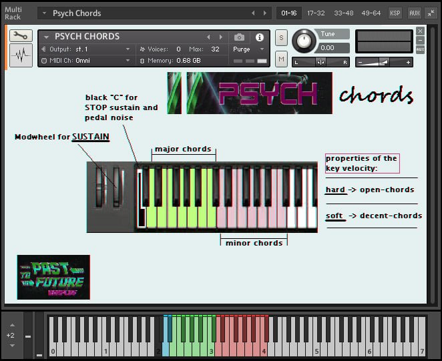Click the Output routing icon
The height and width of the screenshot is (361, 442).
coord(43,49)
